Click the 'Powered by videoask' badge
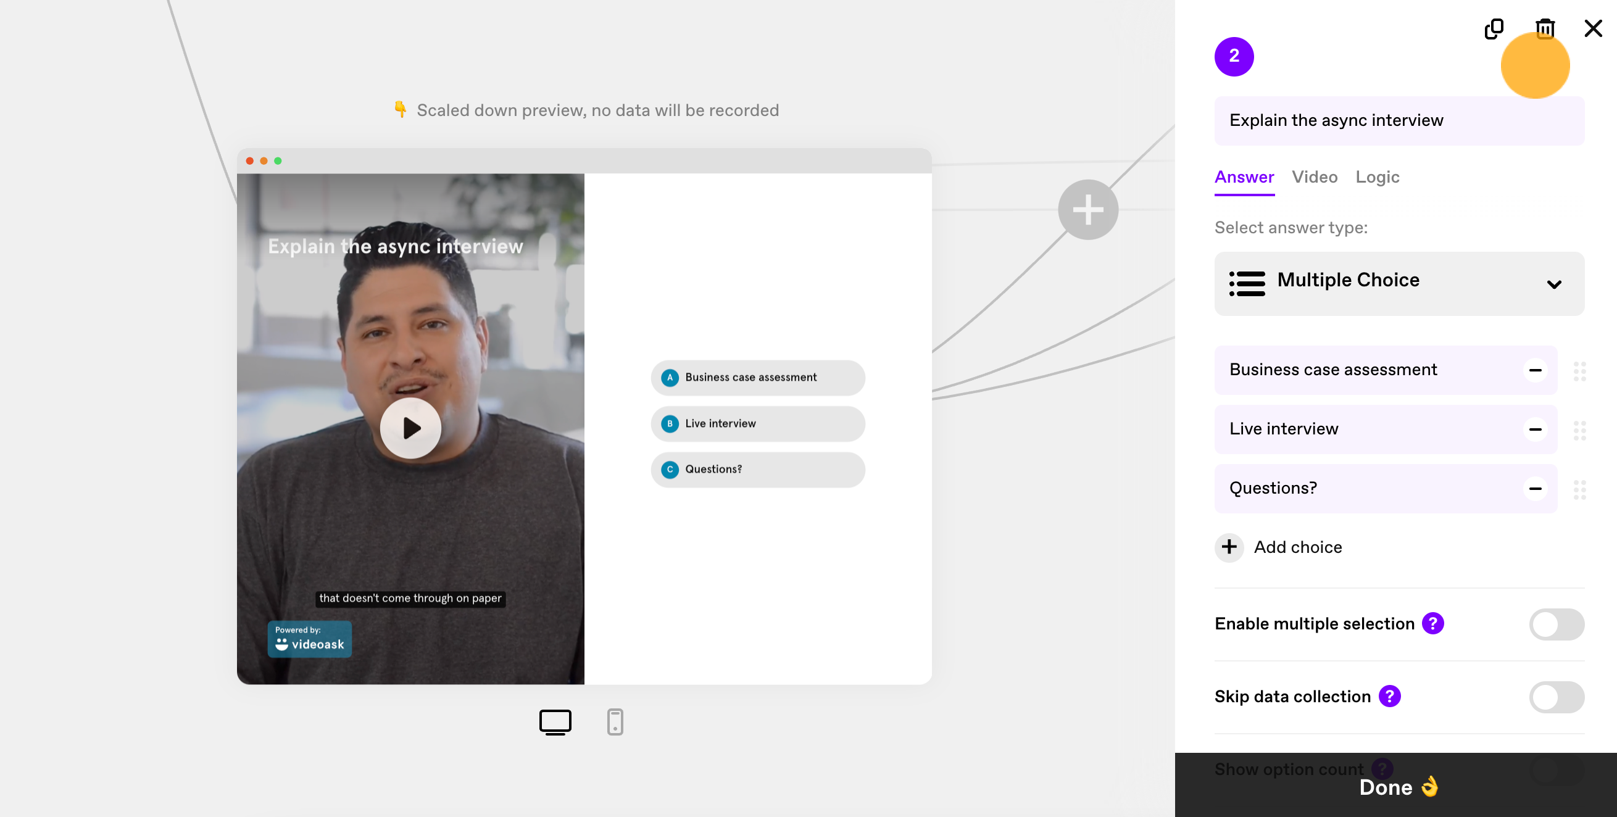Viewport: 1617px width, 817px height. coord(309,639)
